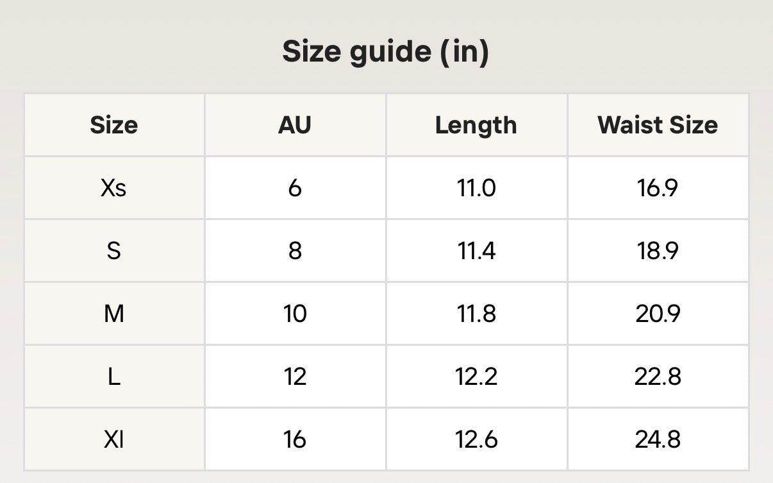Viewport: 773px width, 483px height.
Task: Click AU value 6 cell
Action: click(295, 188)
